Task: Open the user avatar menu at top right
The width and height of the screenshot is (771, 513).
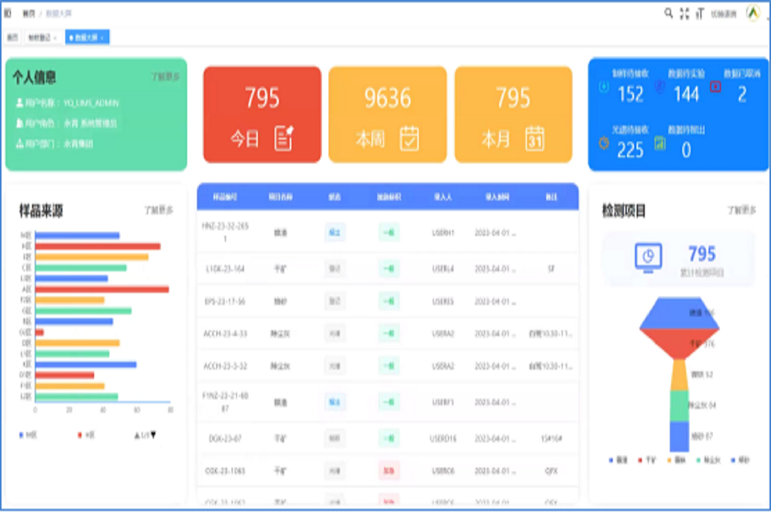Action: 752,13
